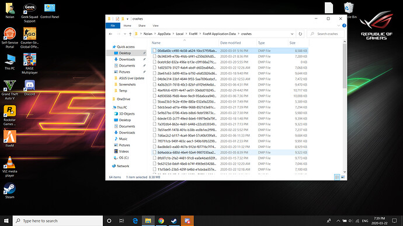Click taskbar Type here to search box

[58, 221]
